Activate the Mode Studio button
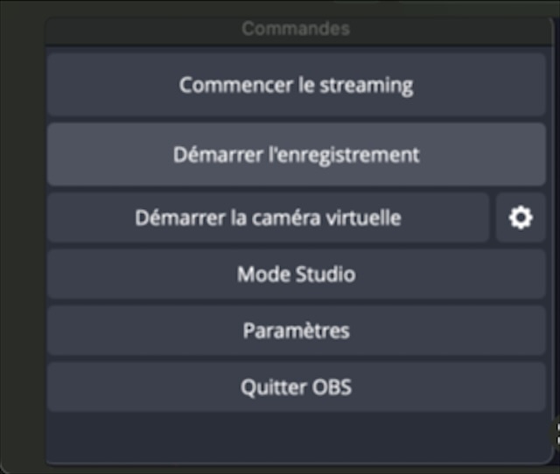This screenshot has height=474, width=560. 296,275
